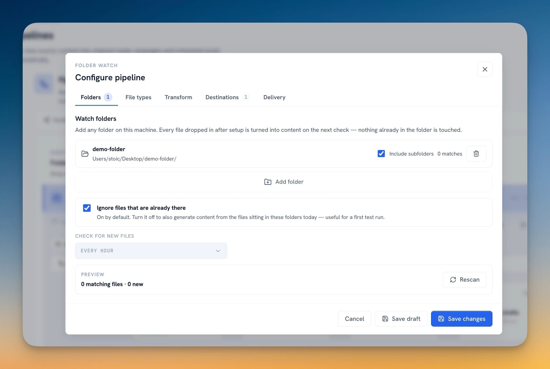The height and width of the screenshot is (369, 550).
Task: Click the Users/stoic/Desktop/demo-folder/ path
Action: point(134,159)
